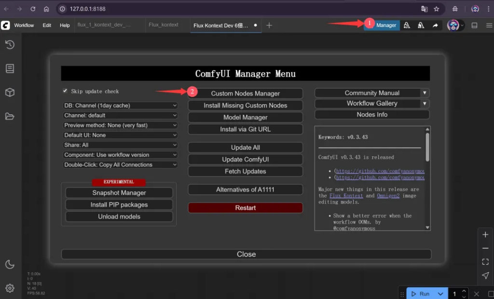Open the Double-Click: Copy All Connections dropdown
Image resolution: width=494 pixels, height=299 pixels.
pos(120,165)
